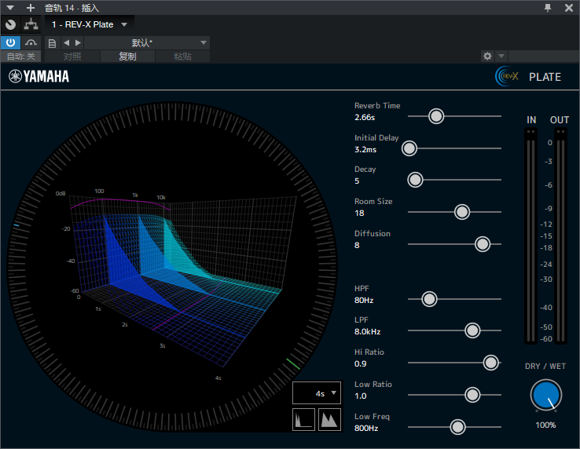
Task: Open the preset document icon
Action: pyautogui.click(x=52, y=43)
